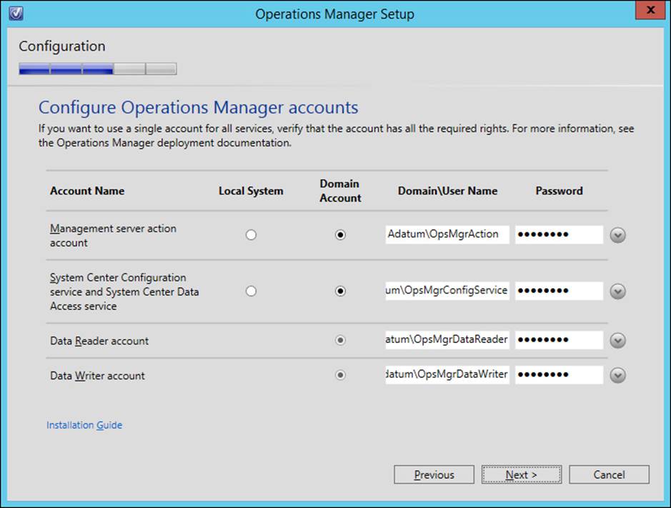
Task: Click the Domain Account column header
Action: (340, 191)
